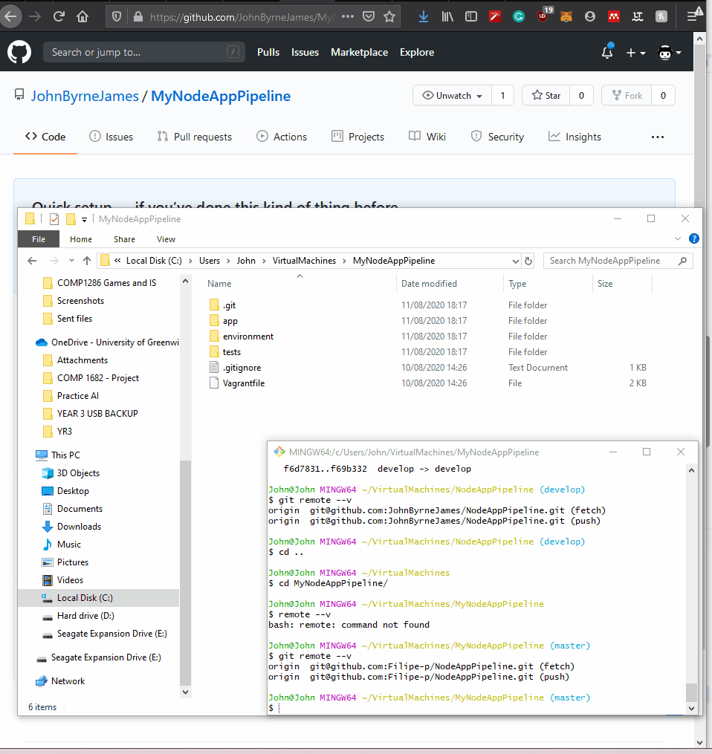Open GitHub create-new plus menu

tap(635, 53)
